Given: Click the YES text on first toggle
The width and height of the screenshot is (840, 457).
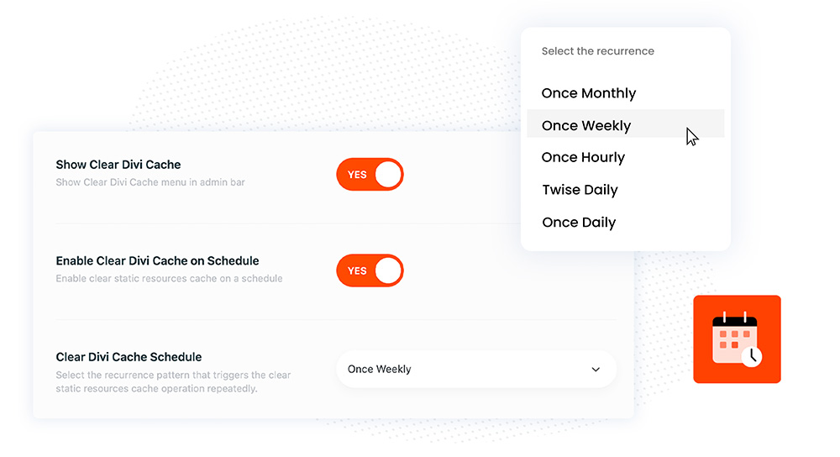Looking at the screenshot, I should [357, 175].
